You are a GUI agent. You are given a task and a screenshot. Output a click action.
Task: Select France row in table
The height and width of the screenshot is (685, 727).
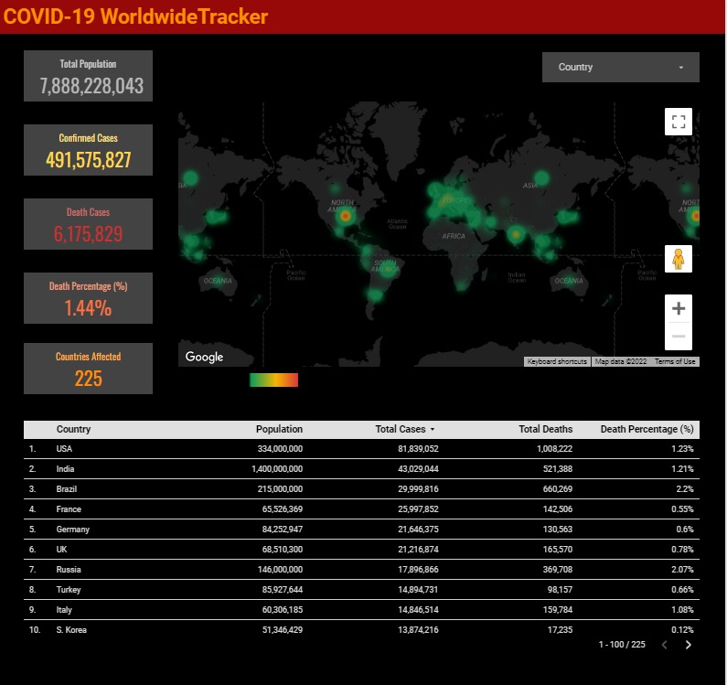361,508
